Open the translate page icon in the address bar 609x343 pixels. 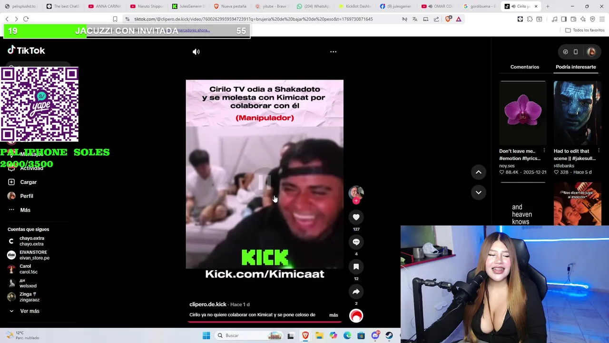click(x=415, y=19)
